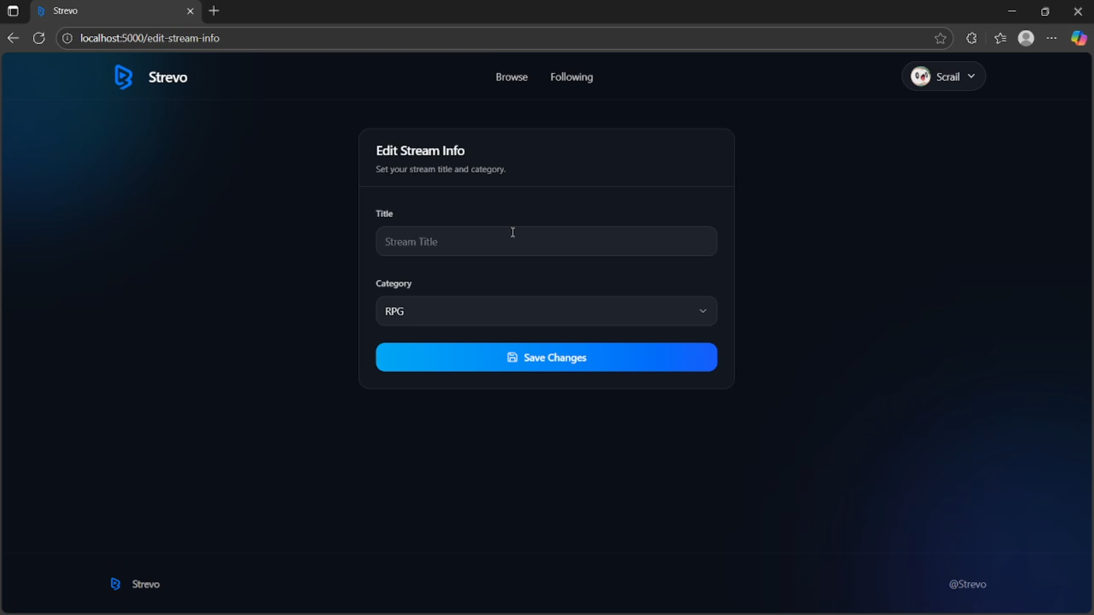The height and width of the screenshot is (615, 1094).
Task: Click the browser refresh icon
Action: pyautogui.click(x=39, y=38)
